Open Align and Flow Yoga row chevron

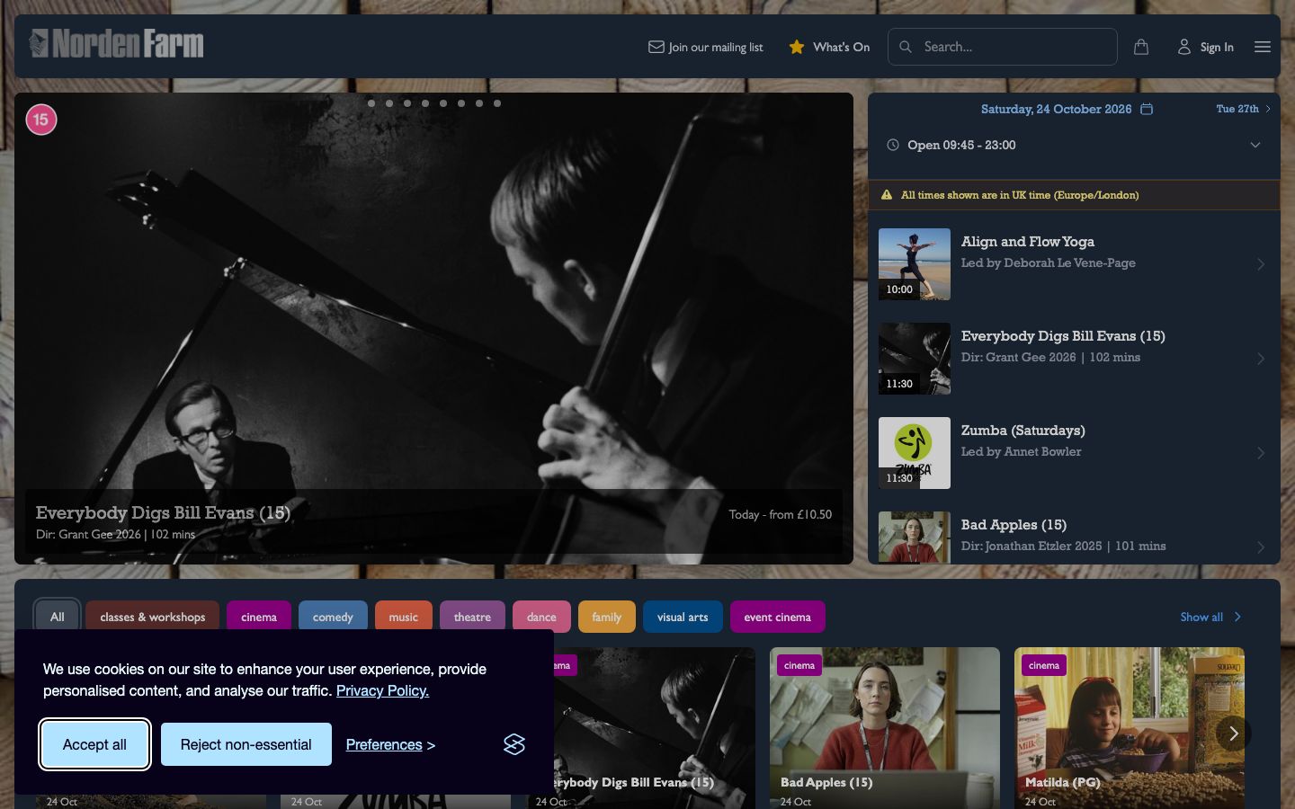1261,264
